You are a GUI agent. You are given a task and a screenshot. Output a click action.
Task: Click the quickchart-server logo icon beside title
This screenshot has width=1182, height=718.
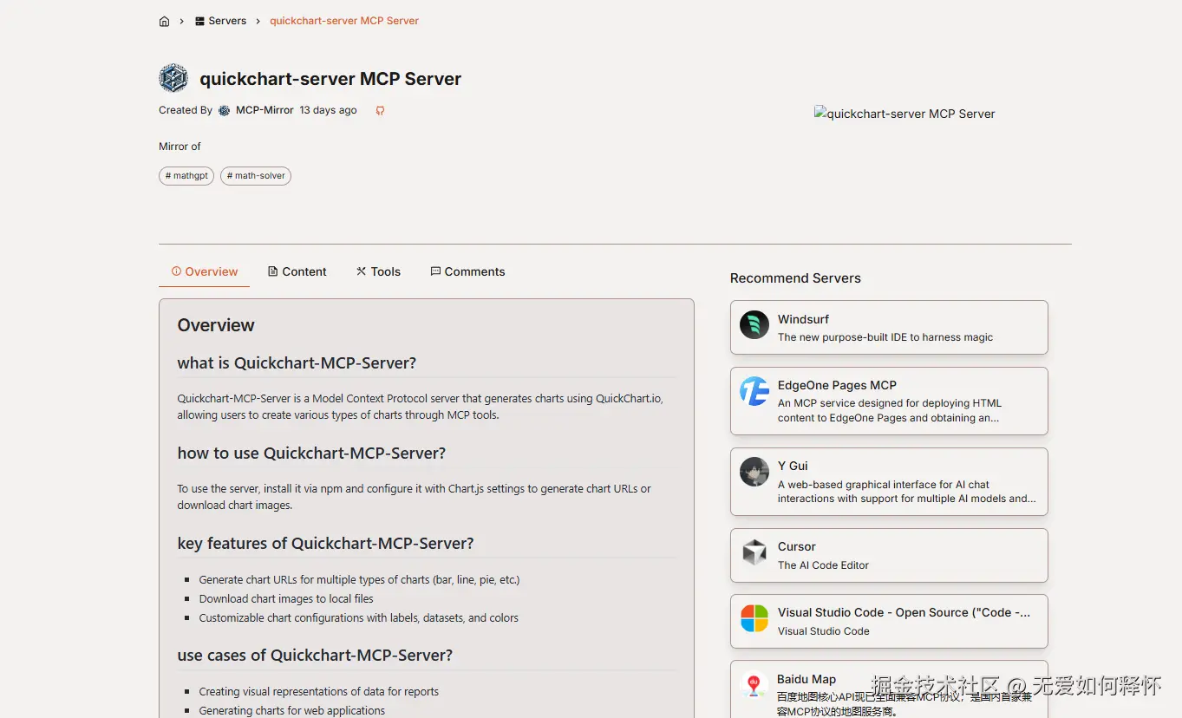[173, 78]
